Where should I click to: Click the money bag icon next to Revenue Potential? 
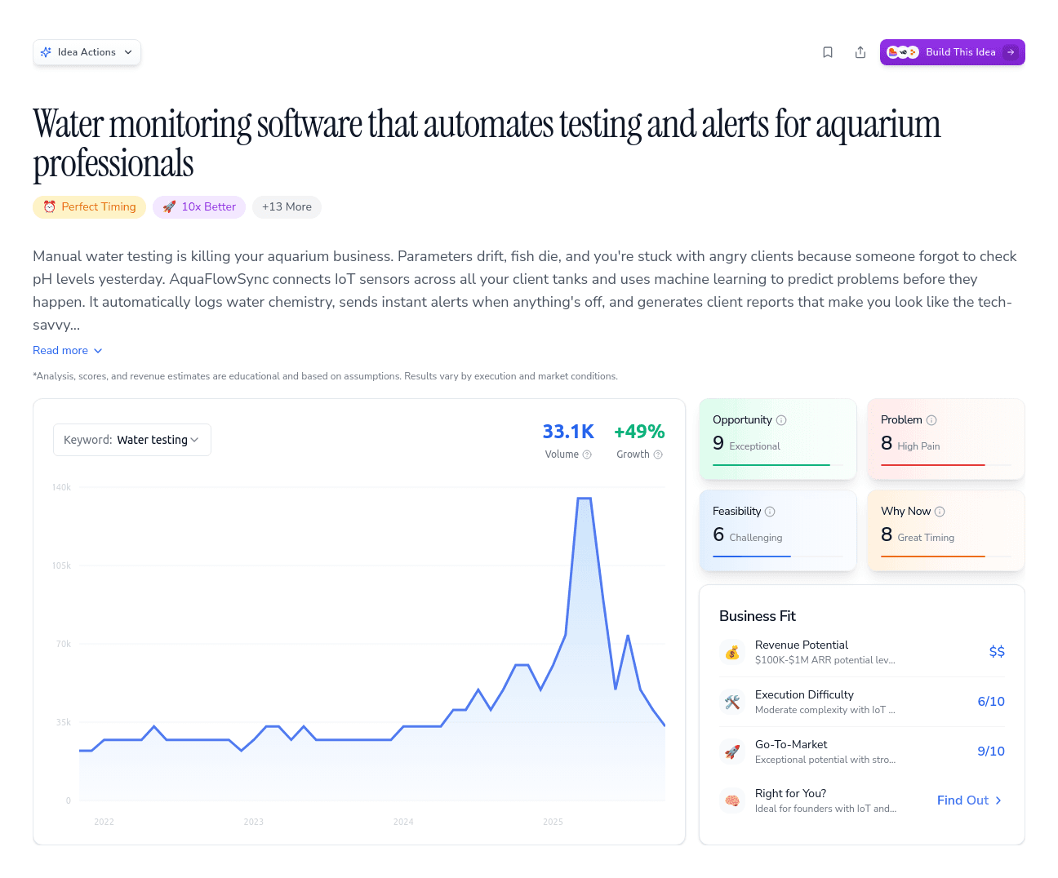(732, 652)
